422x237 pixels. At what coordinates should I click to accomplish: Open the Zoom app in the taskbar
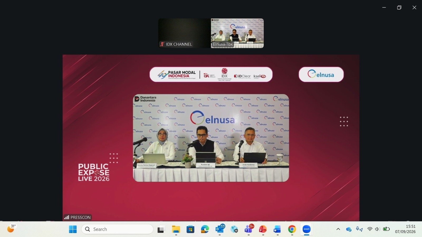tap(306, 229)
